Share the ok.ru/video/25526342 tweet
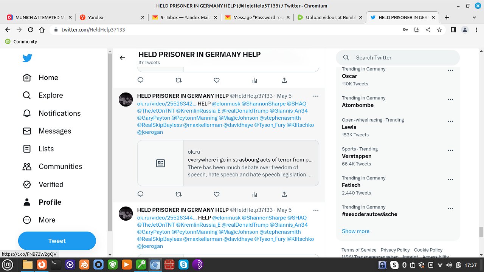 (284, 194)
